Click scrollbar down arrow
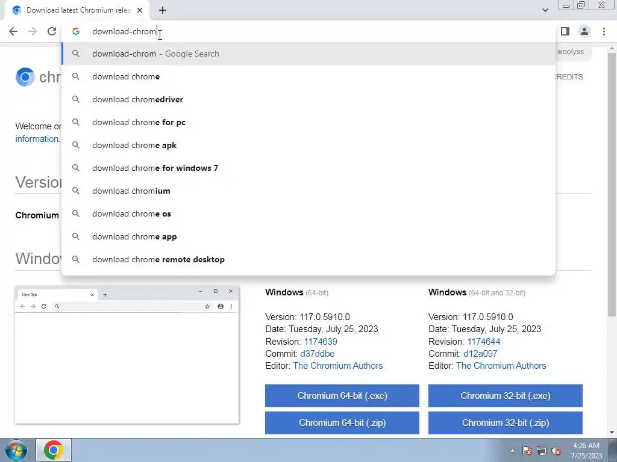This screenshot has width=617, height=462. coord(612,433)
